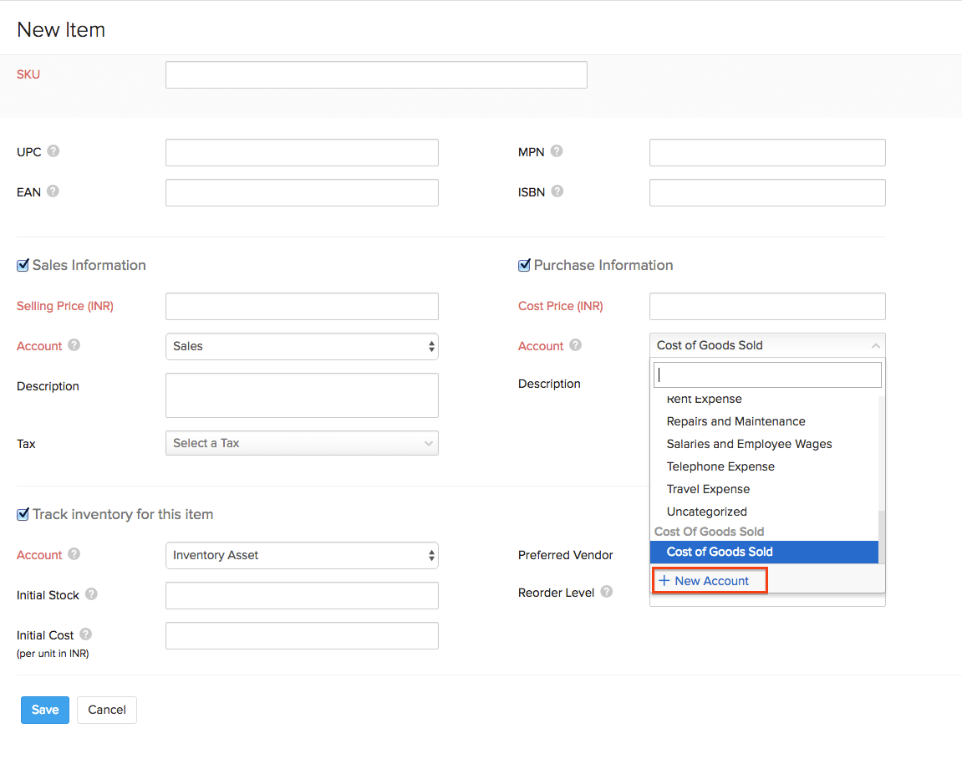Click inside the SKU input field
This screenshot has height=764, width=962.
pos(375,74)
